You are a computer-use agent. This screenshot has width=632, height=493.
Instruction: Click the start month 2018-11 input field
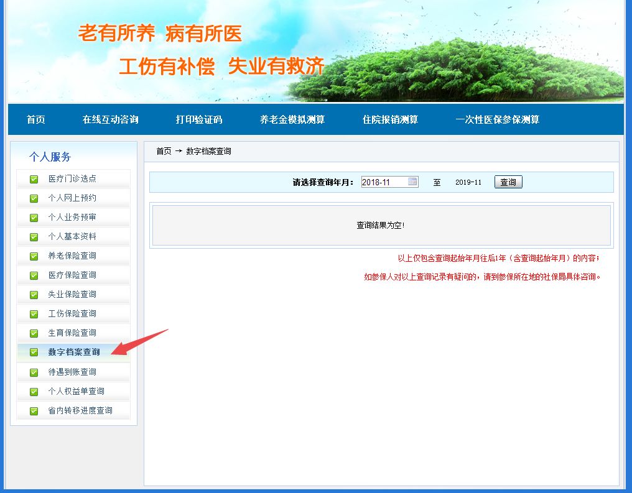pos(384,182)
